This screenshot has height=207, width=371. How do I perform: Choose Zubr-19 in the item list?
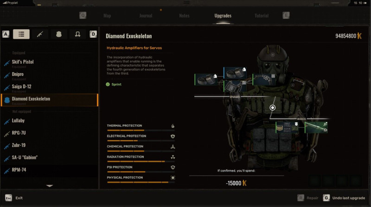point(50,146)
